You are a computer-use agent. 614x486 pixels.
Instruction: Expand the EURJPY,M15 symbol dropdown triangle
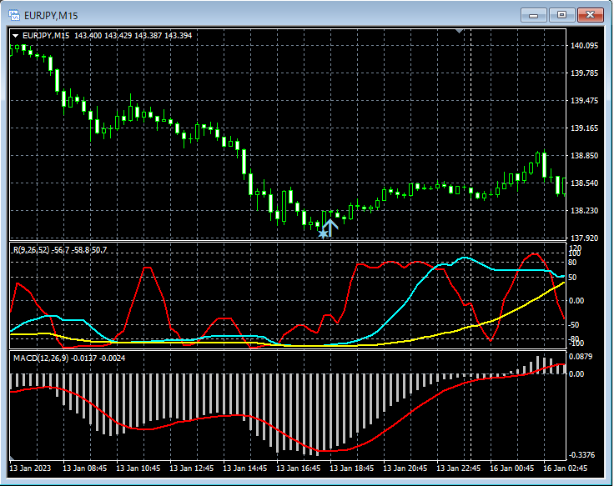pos(15,36)
